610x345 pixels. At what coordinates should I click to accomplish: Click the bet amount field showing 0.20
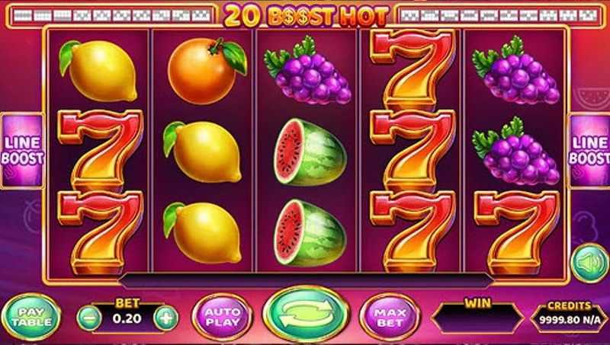click(x=127, y=318)
